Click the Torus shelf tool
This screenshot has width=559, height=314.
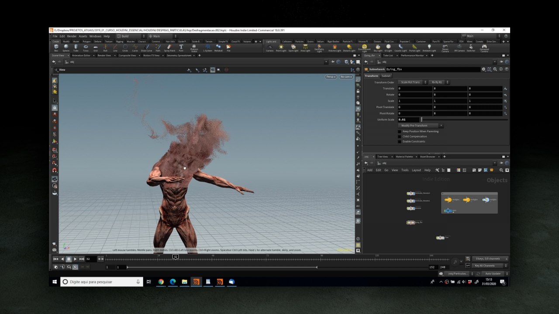[x=86, y=47]
